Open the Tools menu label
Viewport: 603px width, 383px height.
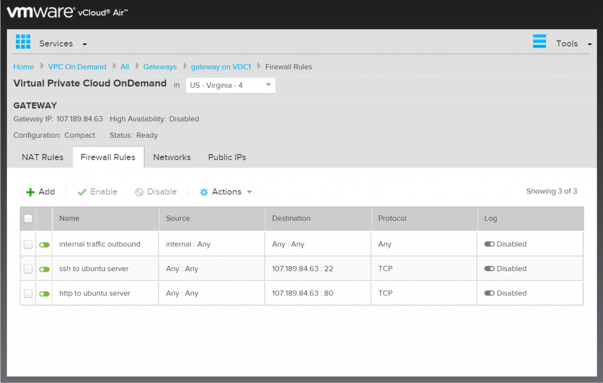[567, 44]
